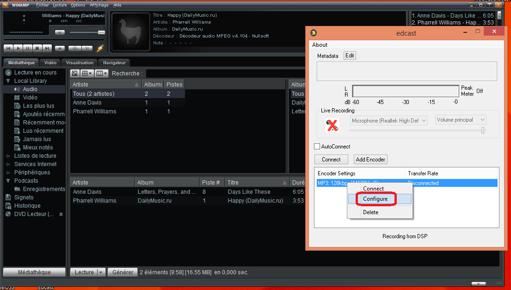Switch to the Navigateur tab
This screenshot has height=290, width=511.
tap(114, 62)
